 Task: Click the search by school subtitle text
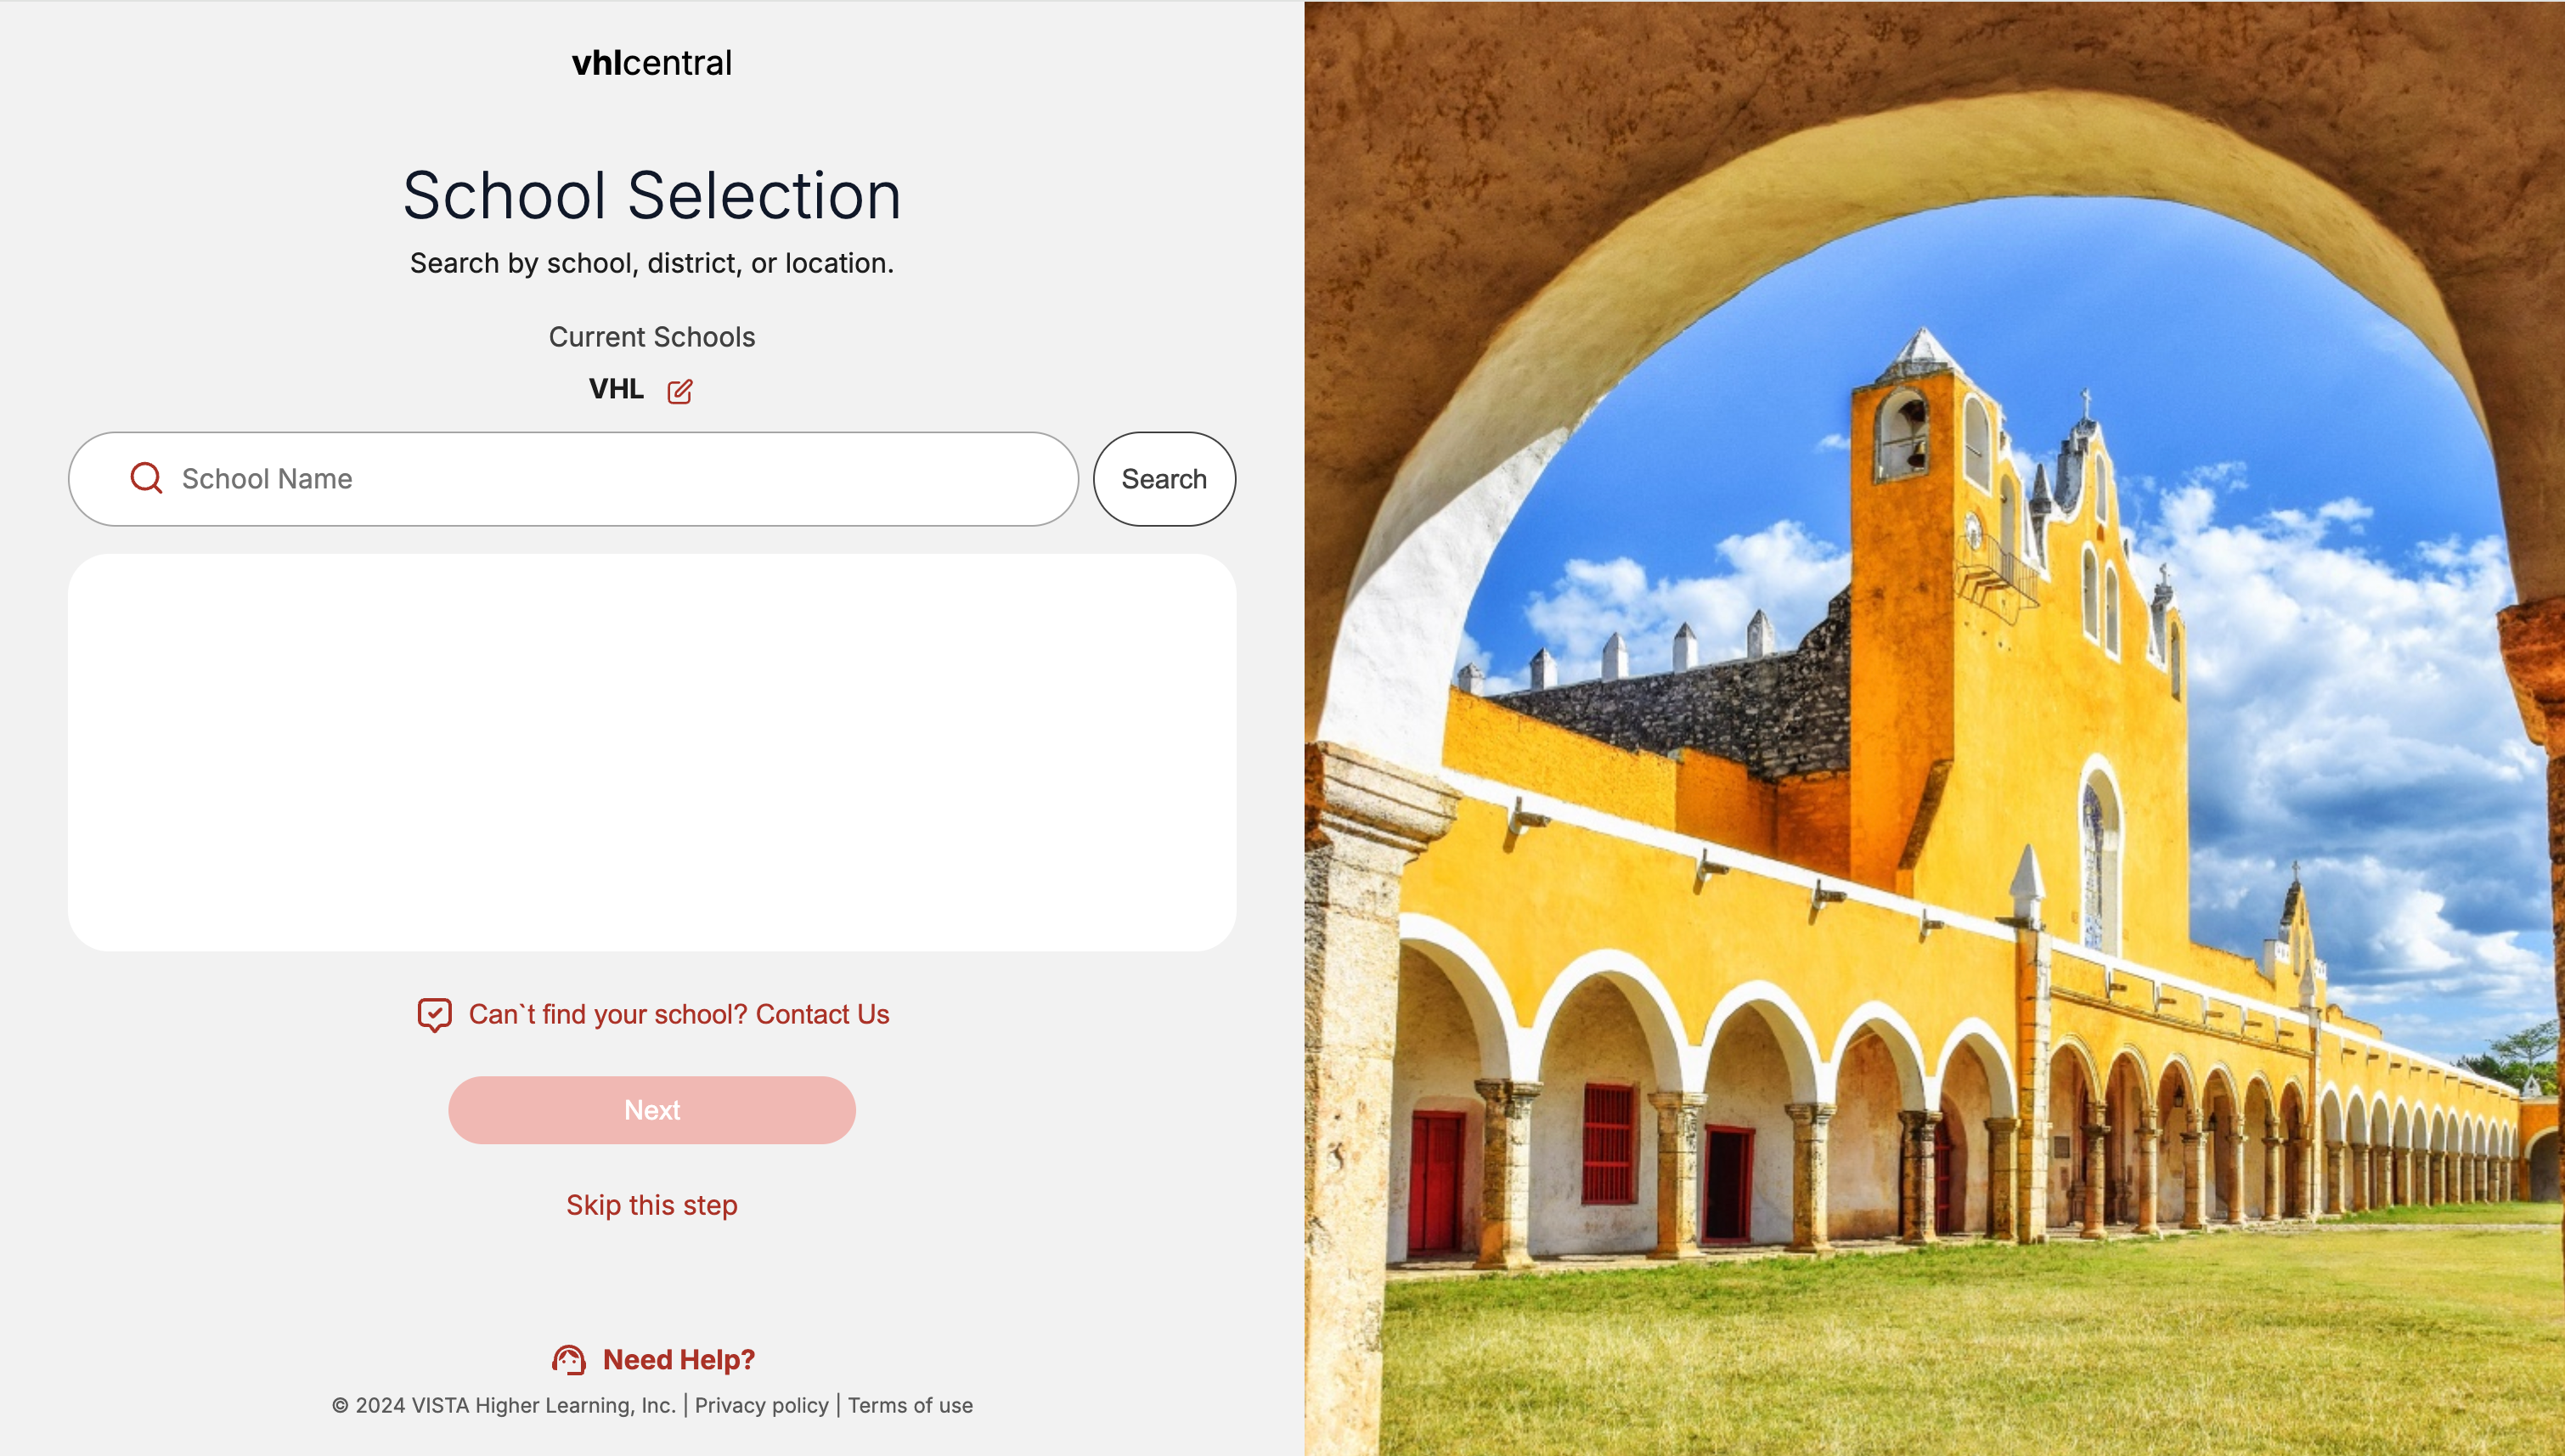point(651,263)
